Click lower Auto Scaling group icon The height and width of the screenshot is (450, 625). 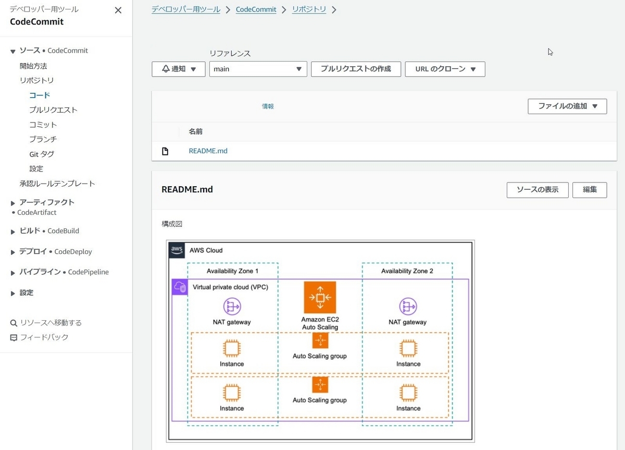tap(320, 385)
